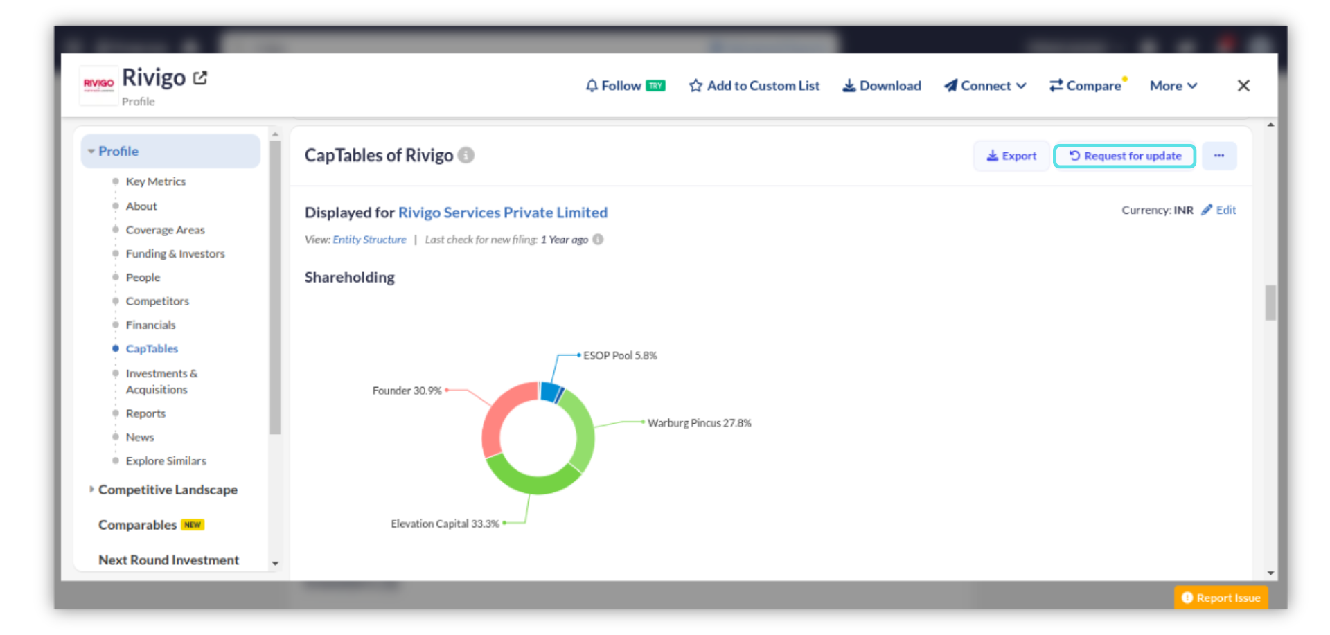The image size is (1330, 635).
Task: Open Rivigo external link icon
Action: pos(200,78)
